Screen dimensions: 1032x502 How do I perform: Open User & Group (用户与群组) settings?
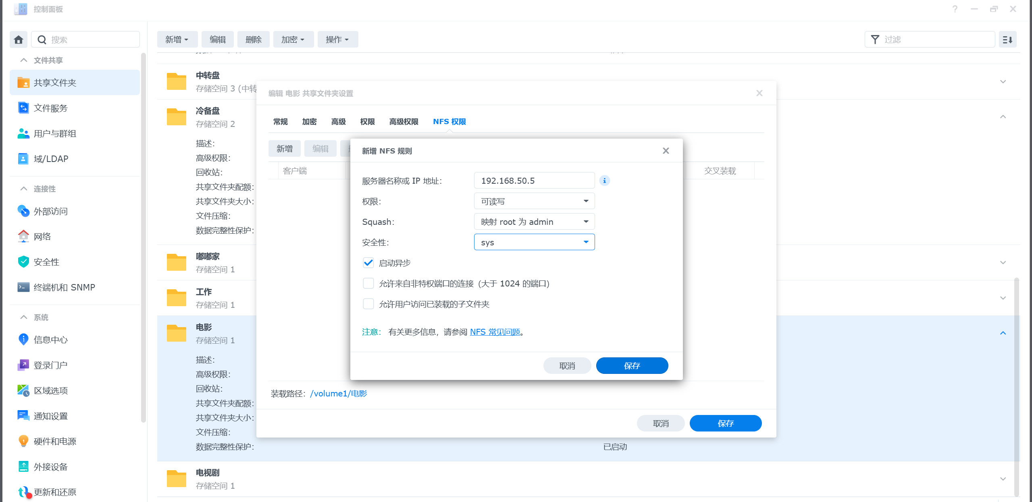point(55,133)
